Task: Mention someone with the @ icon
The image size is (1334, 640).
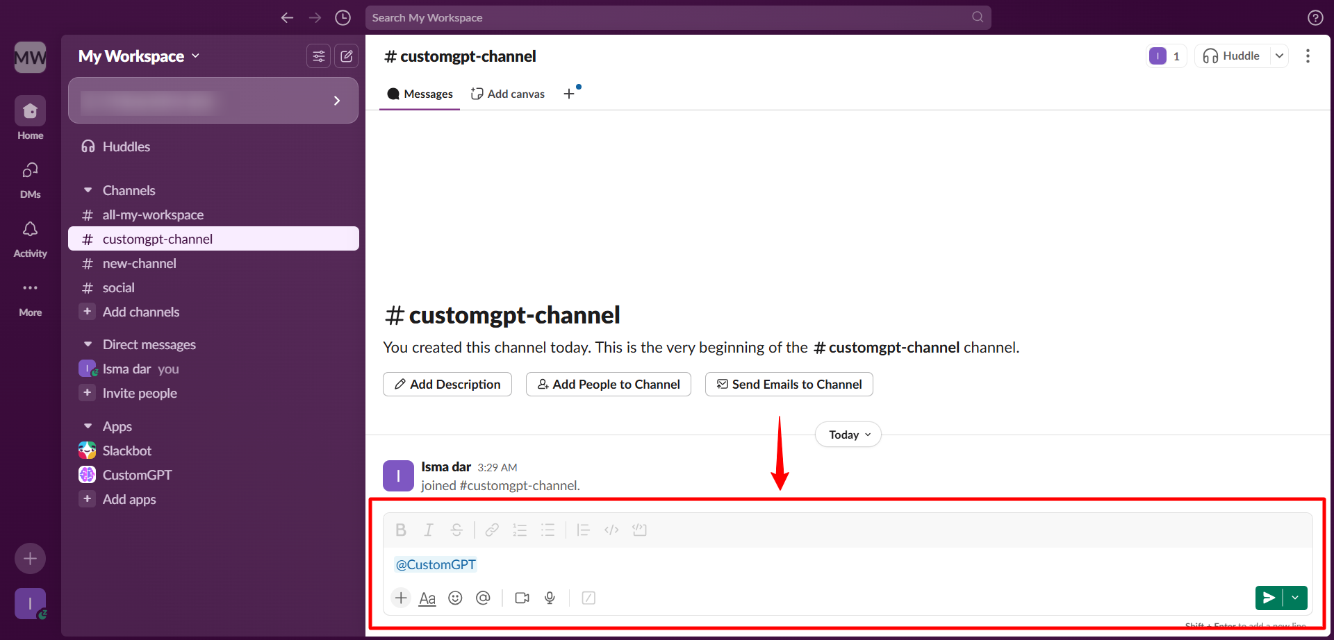Action: 483,598
